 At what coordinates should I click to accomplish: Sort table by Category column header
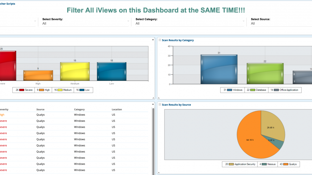(79, 110)
